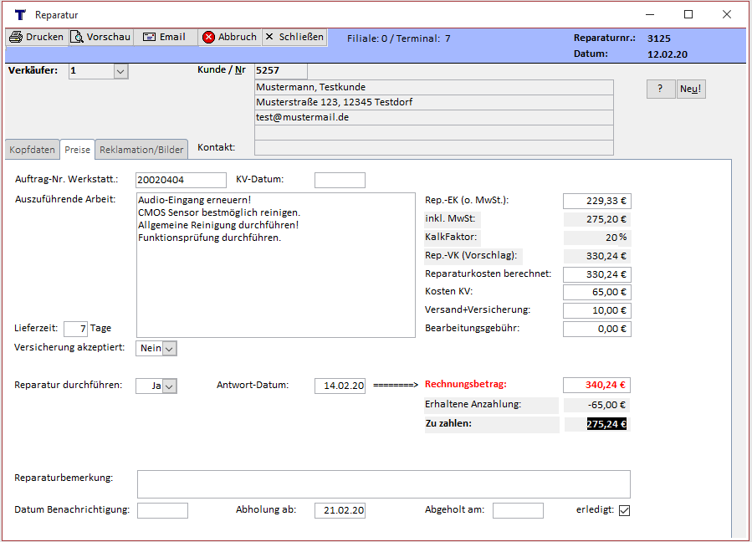The width and height of the screenshot is (752, 542).
Task: Click the Versand+Versicherung amount field
Action: [x=597, y=310]
